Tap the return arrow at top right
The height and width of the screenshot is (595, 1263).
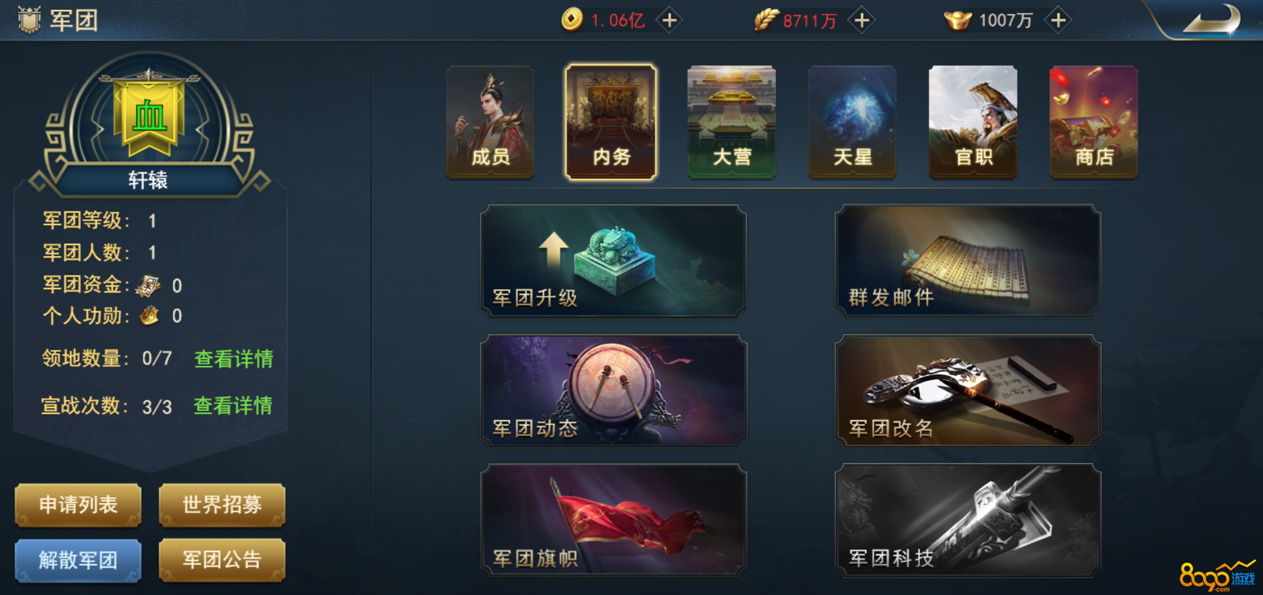[x=1213, y=20]
